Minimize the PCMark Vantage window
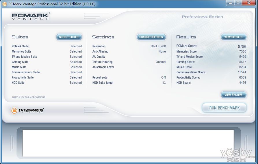 pos(230,3)
